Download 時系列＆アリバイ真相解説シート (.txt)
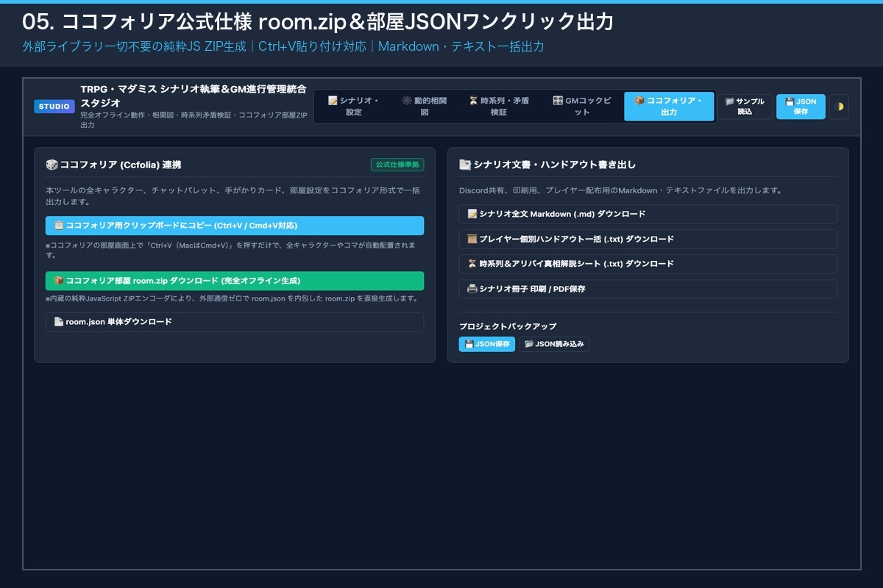 (x=648, y=264)
